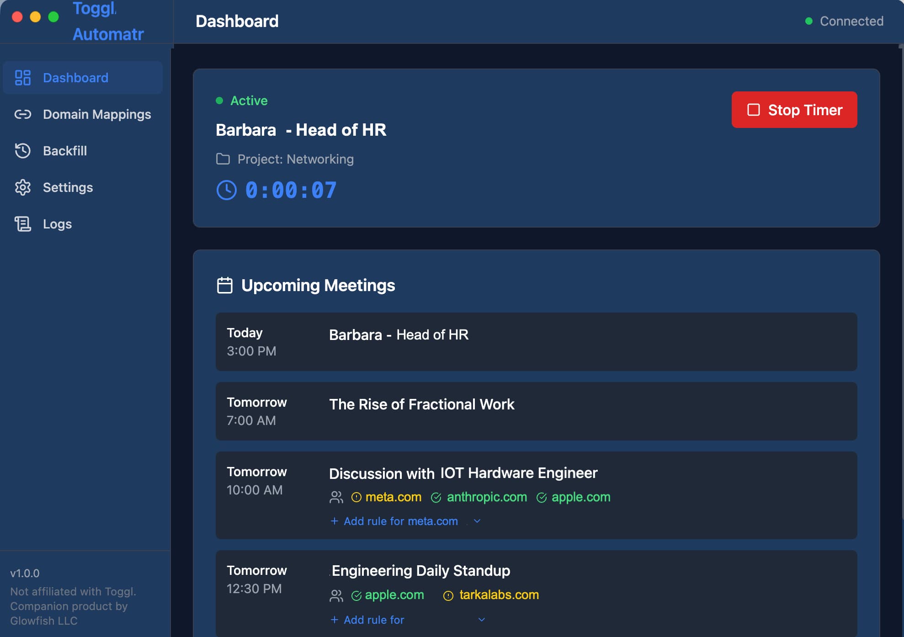Switch to the Domain Mappings section
The height and width of the screenshot is (637, 904).
97,114
